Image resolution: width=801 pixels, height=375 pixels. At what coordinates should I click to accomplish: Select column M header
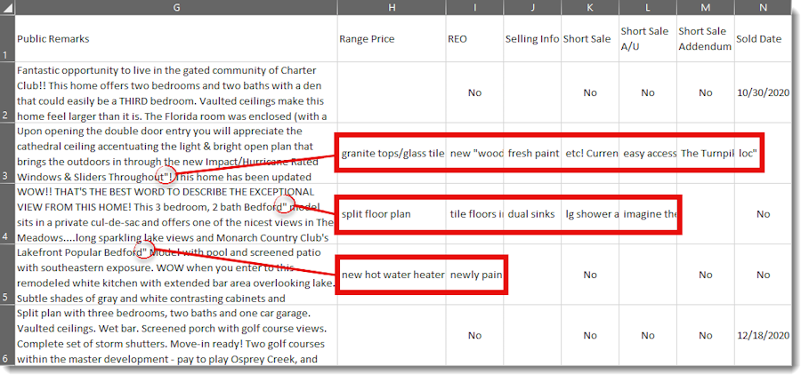(x=706, y=7)
